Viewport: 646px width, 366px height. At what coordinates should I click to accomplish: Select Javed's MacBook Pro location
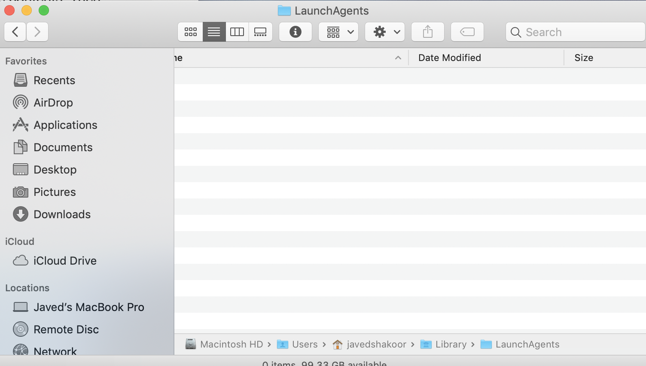89,307
